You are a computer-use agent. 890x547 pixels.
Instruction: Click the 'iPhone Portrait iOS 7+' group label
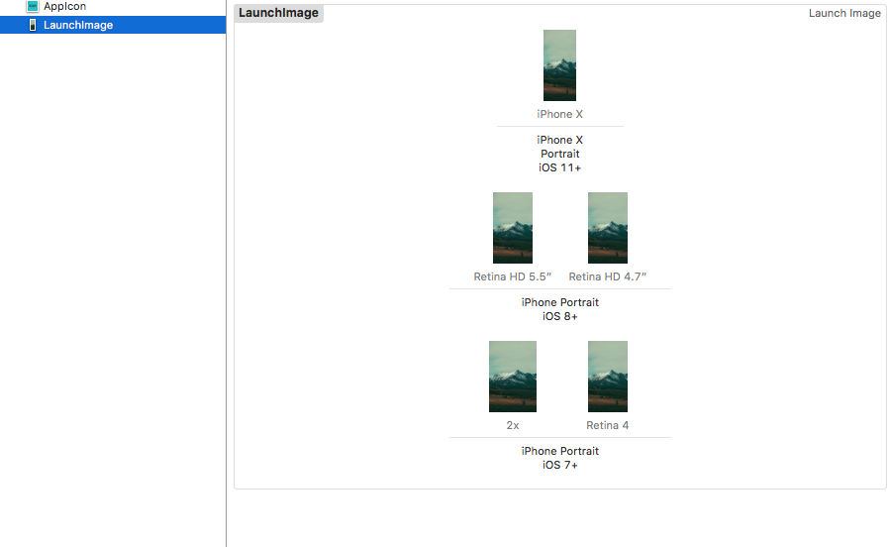(x=559, y=458)
